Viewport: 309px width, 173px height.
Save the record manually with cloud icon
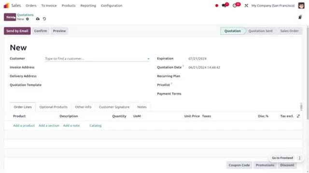[x=38, y=19]
